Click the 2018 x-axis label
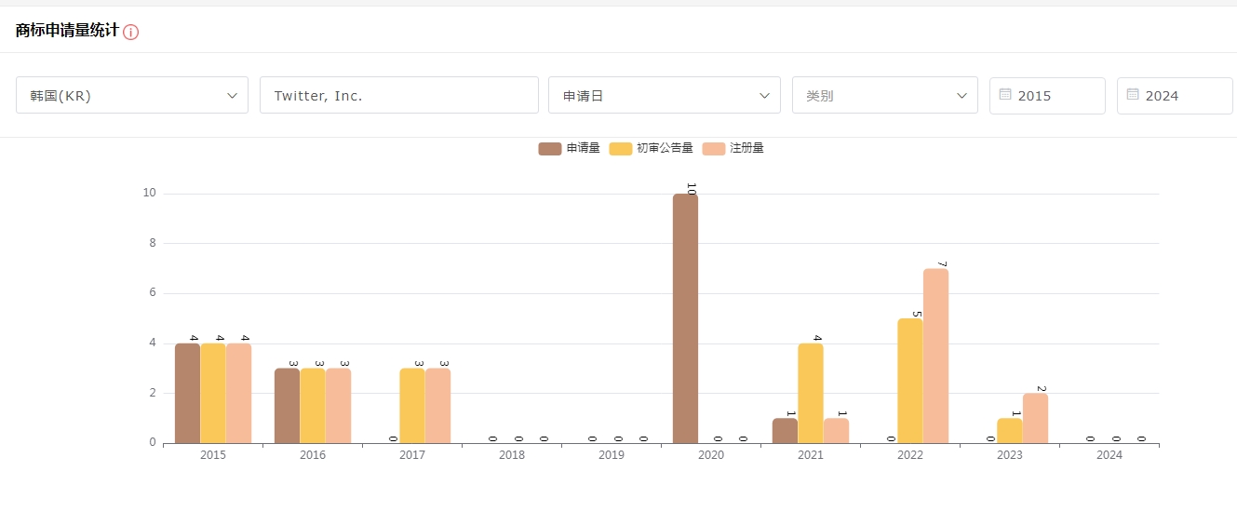 [512, 455]
